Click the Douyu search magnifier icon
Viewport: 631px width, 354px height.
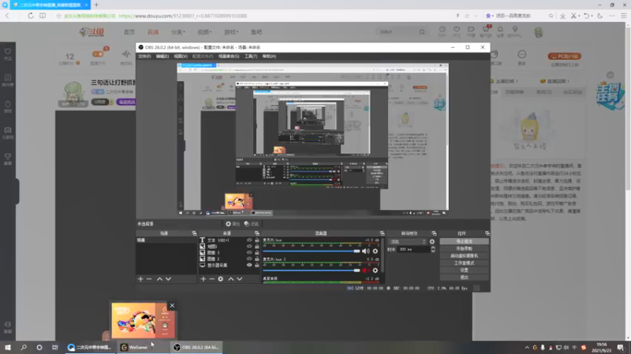coord(422,31)
